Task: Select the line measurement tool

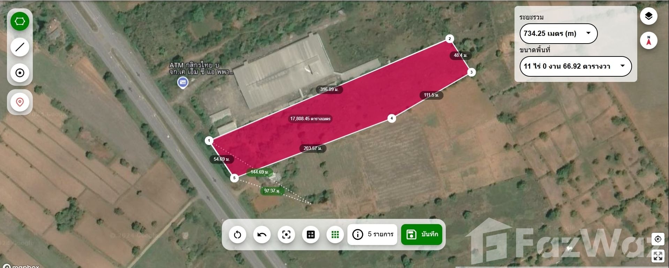Action: 20,47
